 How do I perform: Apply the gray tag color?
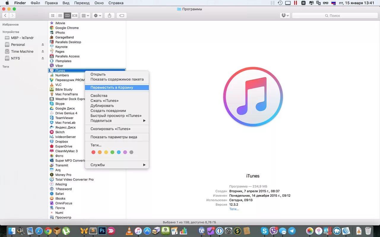pos(131,152)
